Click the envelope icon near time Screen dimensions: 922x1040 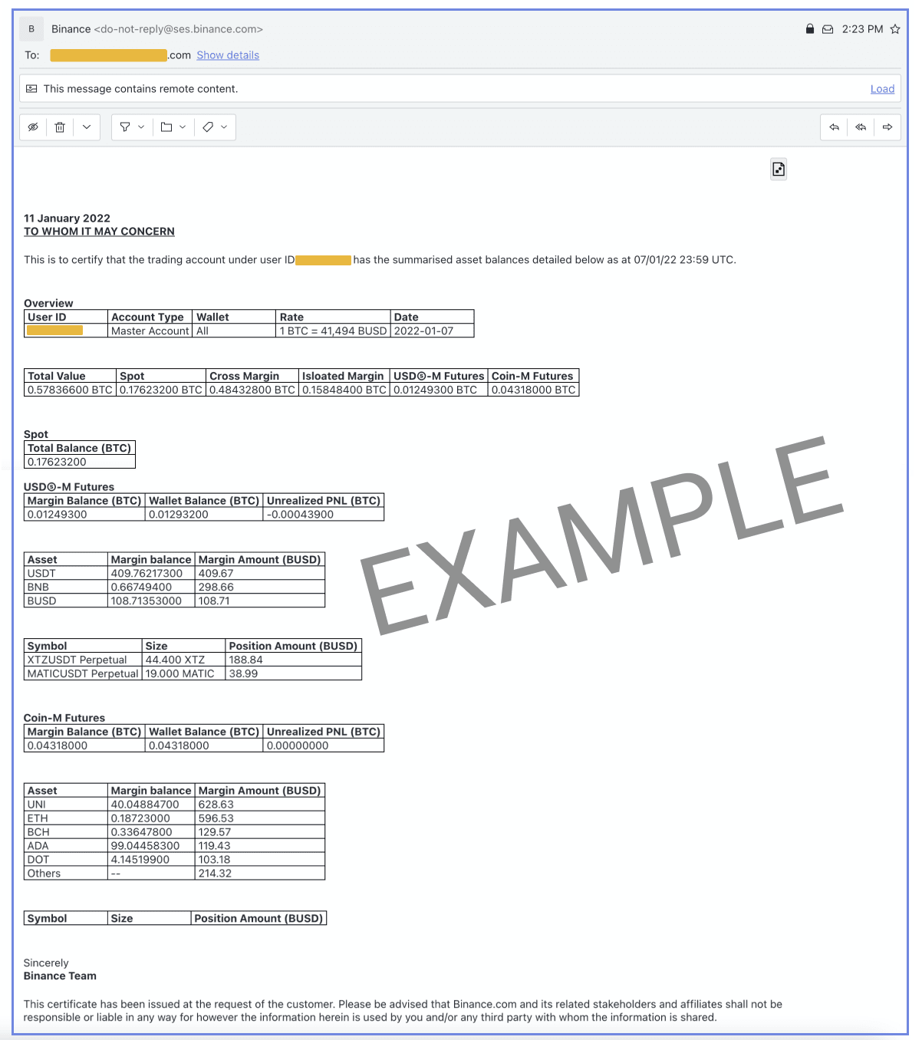click(828, 29)
